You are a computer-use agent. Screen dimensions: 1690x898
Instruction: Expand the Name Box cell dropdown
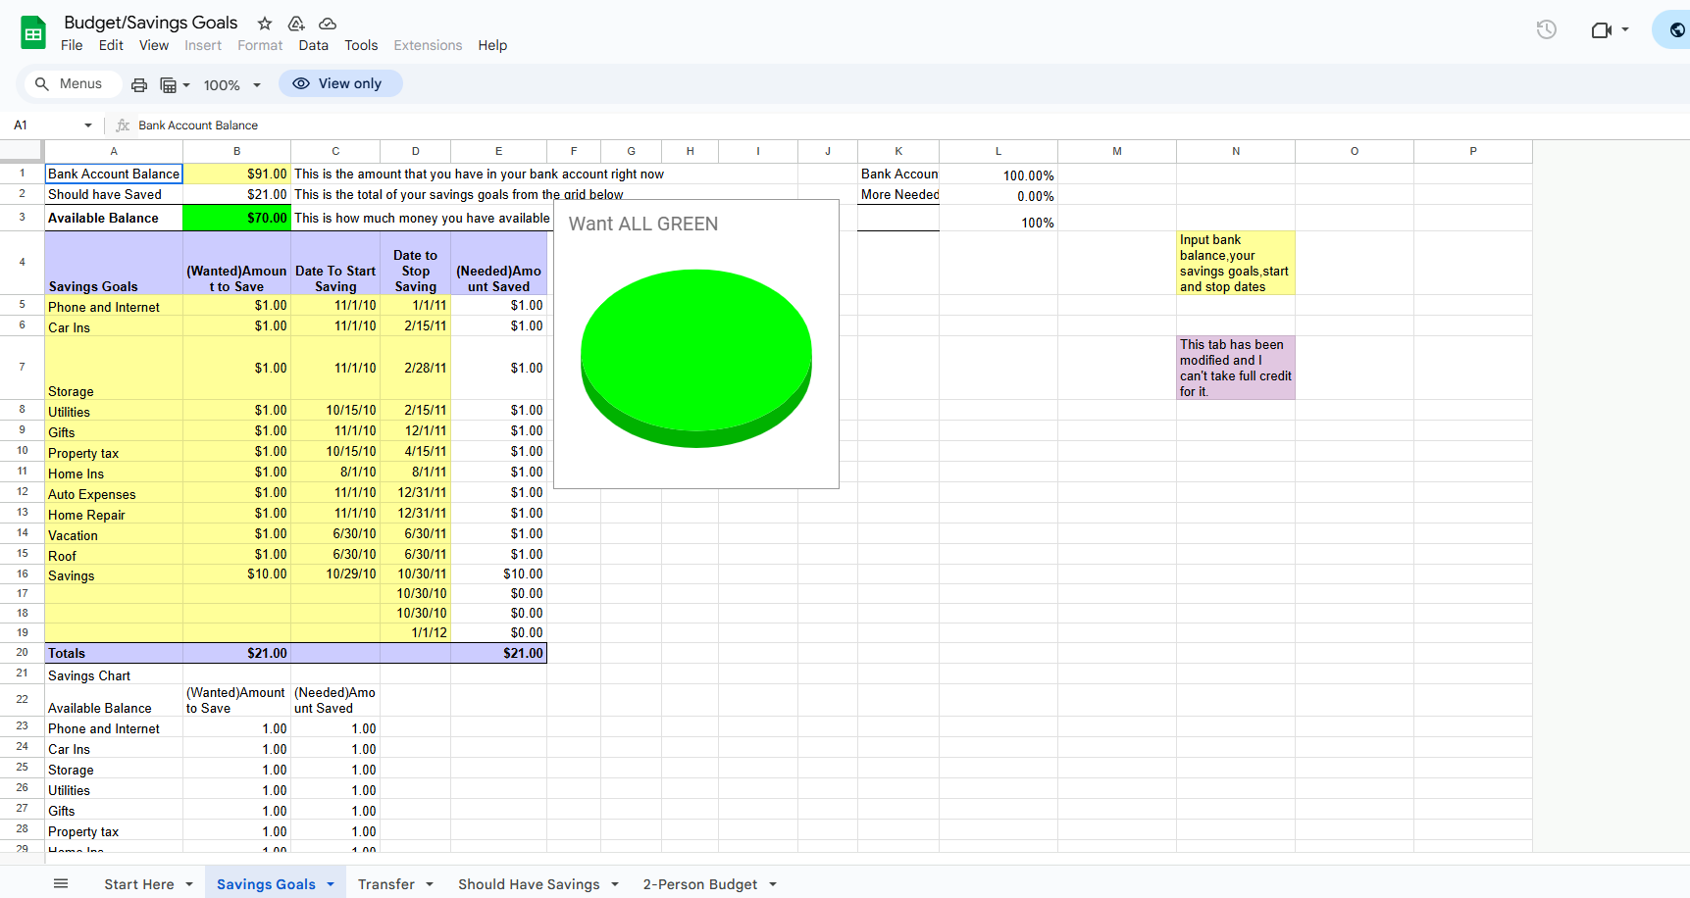88,125
